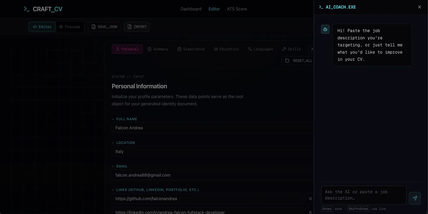428x214 pixels.
Task: Click the SAVE_JSON button
Action: point(104,27)
